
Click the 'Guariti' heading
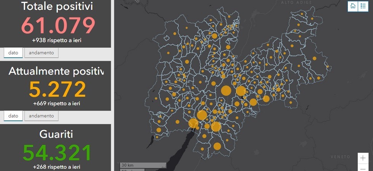[56, 134]
